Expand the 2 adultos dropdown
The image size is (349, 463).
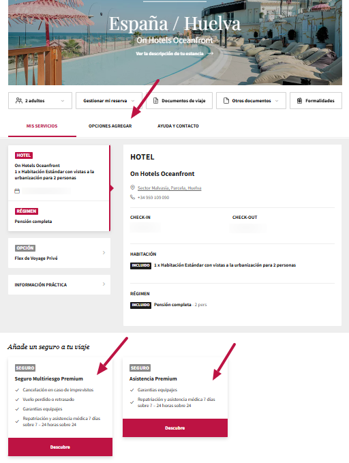click(x=40, y=101)
